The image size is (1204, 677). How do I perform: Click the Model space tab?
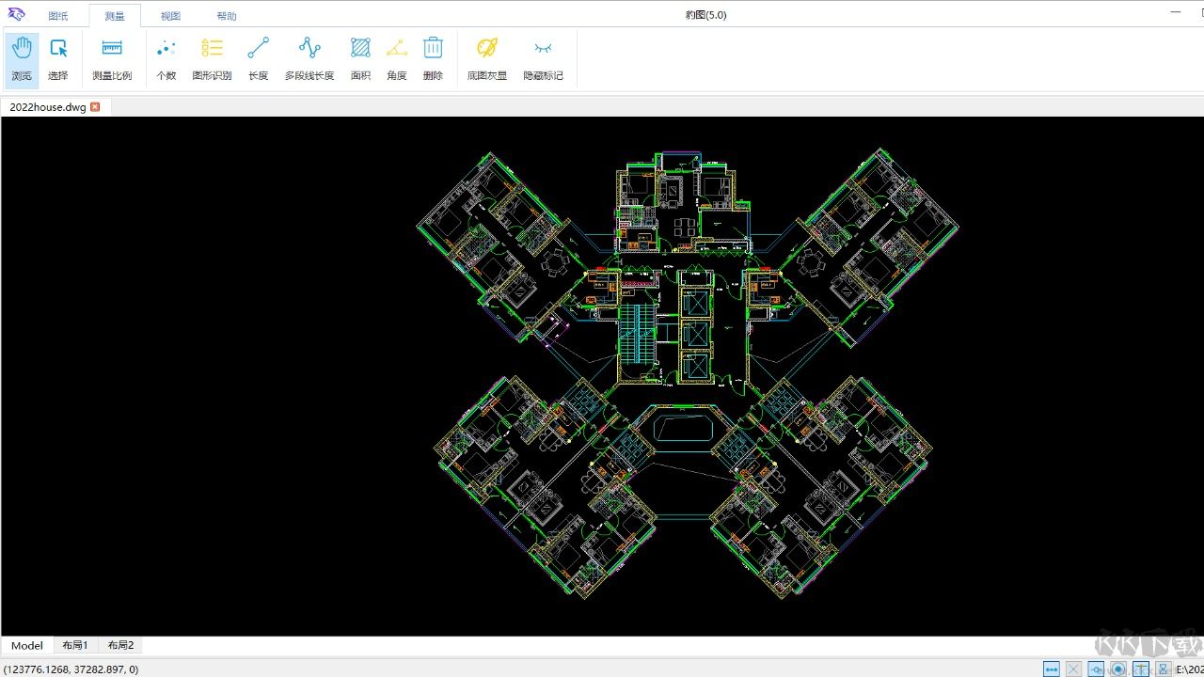click(x=27, y=646)
